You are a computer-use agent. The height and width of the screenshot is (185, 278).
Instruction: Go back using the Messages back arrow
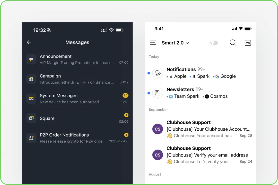(x=29, y=42)
